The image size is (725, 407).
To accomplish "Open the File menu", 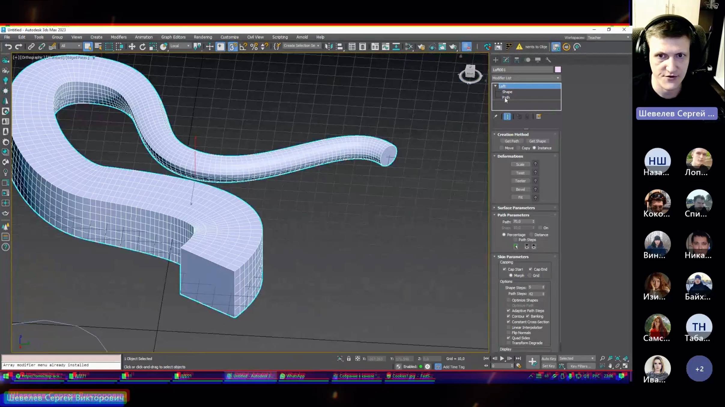I will point(7,37).
